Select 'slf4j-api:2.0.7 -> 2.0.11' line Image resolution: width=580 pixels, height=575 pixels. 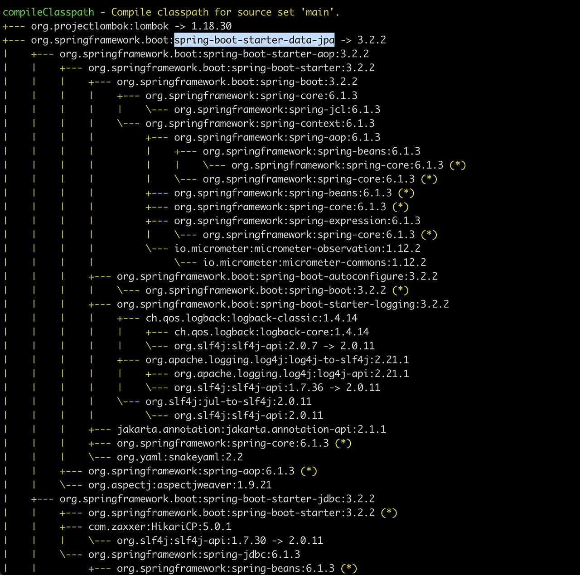(x=275, y=346)
